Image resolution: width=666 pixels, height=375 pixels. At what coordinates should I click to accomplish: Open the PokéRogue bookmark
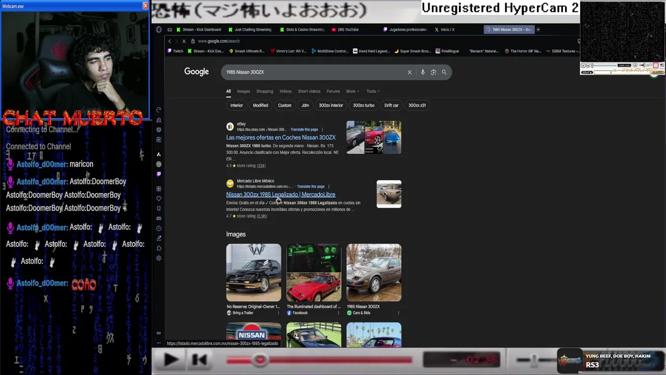[447, 51]
